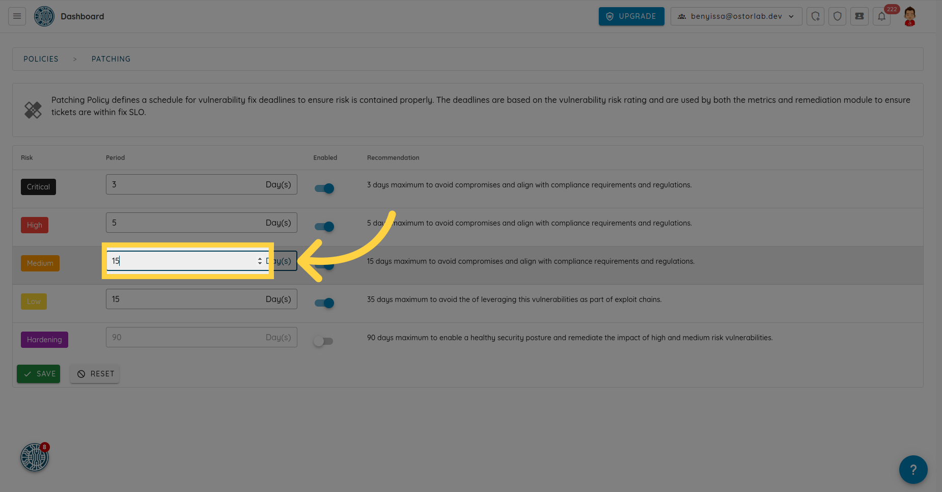Click the RESET button

tap(95, 374)
